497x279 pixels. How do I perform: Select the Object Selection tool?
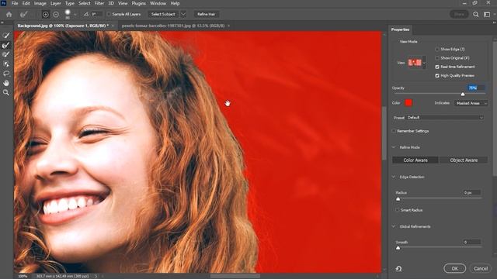click(x=6, y=64)
